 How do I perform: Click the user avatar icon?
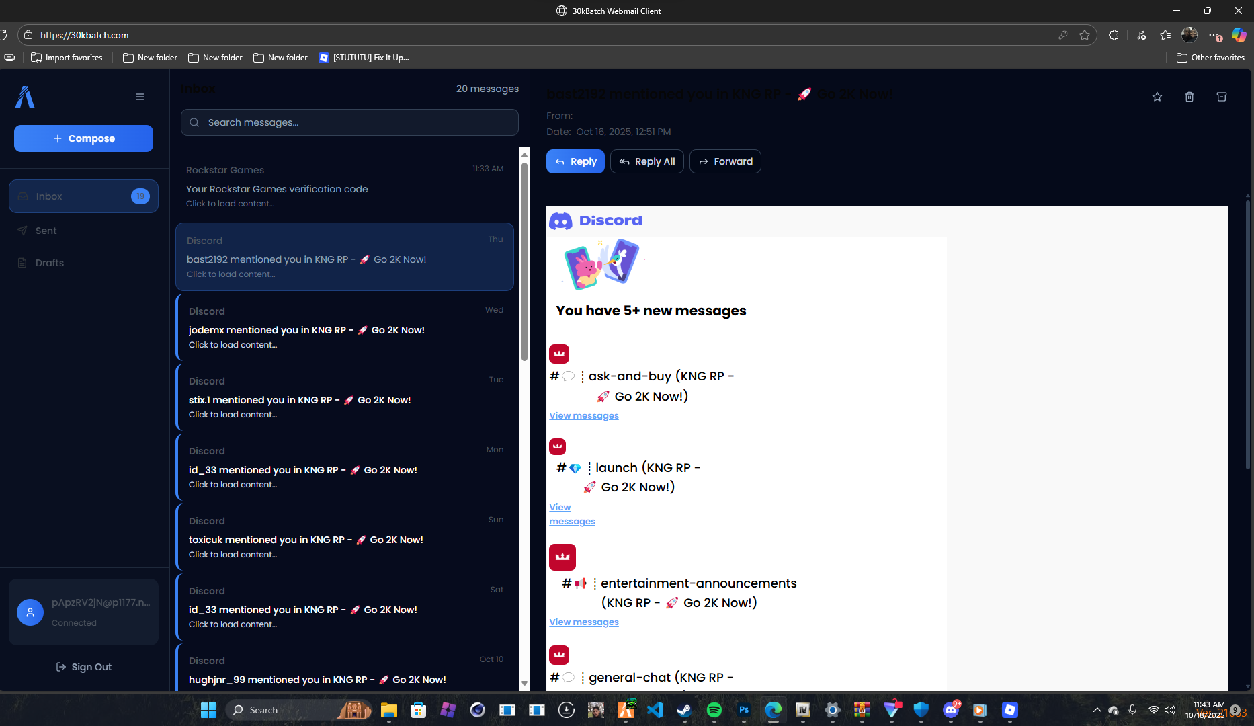point(30,612)
